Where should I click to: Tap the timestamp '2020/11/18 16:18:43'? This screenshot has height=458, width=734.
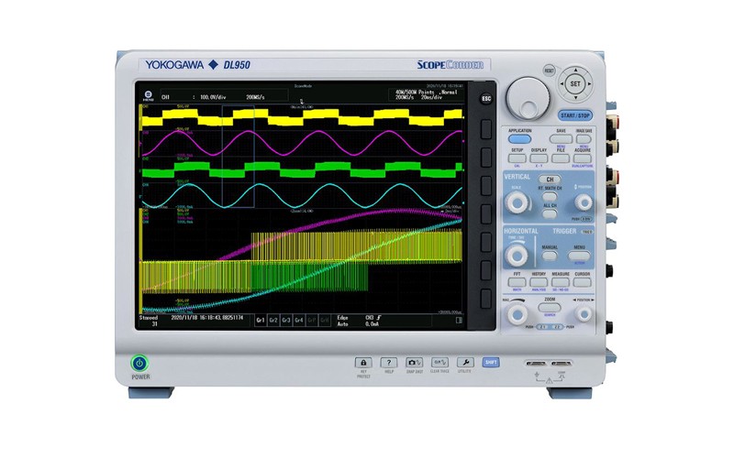click(x=207, y=317)
